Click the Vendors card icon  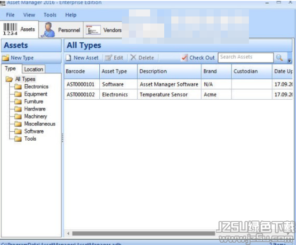[x=93, y=30]
